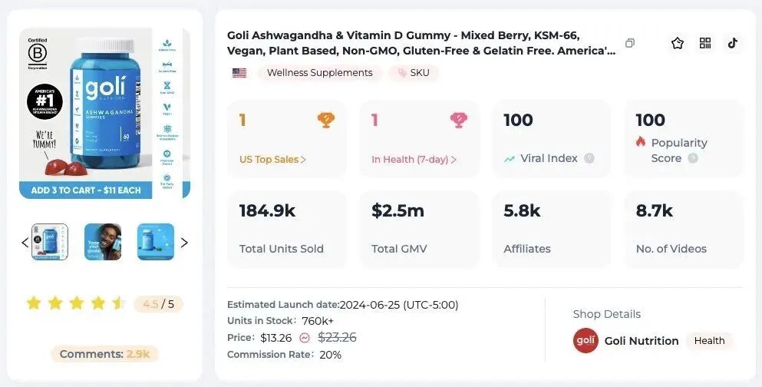This screenshot has height=387, width=762.
Task: Open the In Health (7-day) ranking
Action: tap(414, 160)
